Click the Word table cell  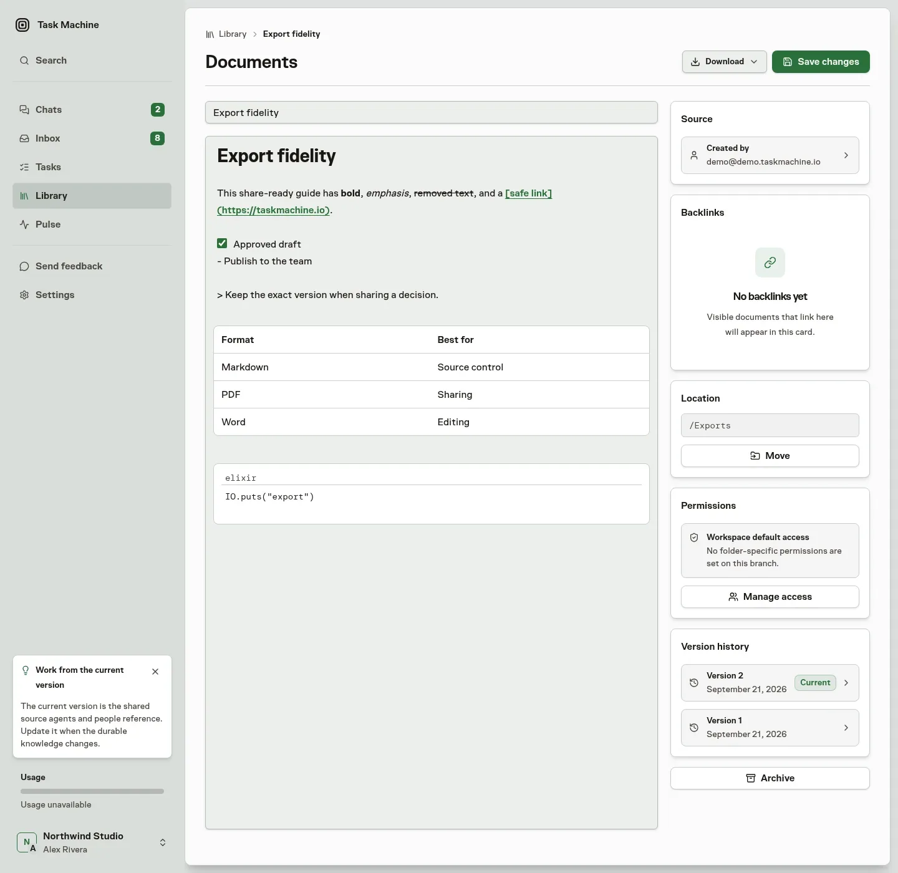322,422
